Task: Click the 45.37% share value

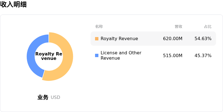Action: click(203, 55)
